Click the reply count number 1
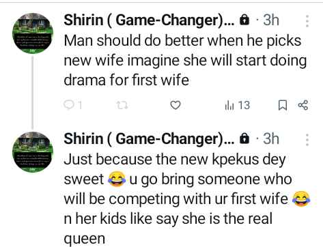The image size is (323, 247). pyautogui.click(x=79, y=105)
